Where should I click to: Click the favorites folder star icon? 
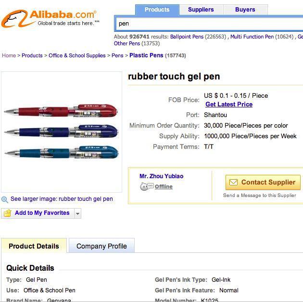pos(8,213)
